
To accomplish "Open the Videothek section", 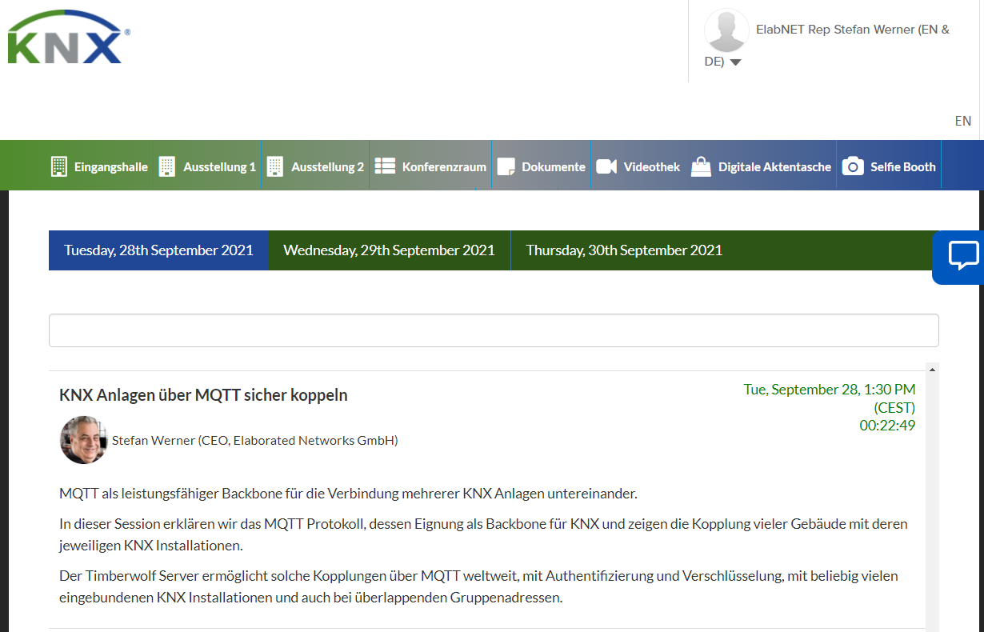I will 652,167.
